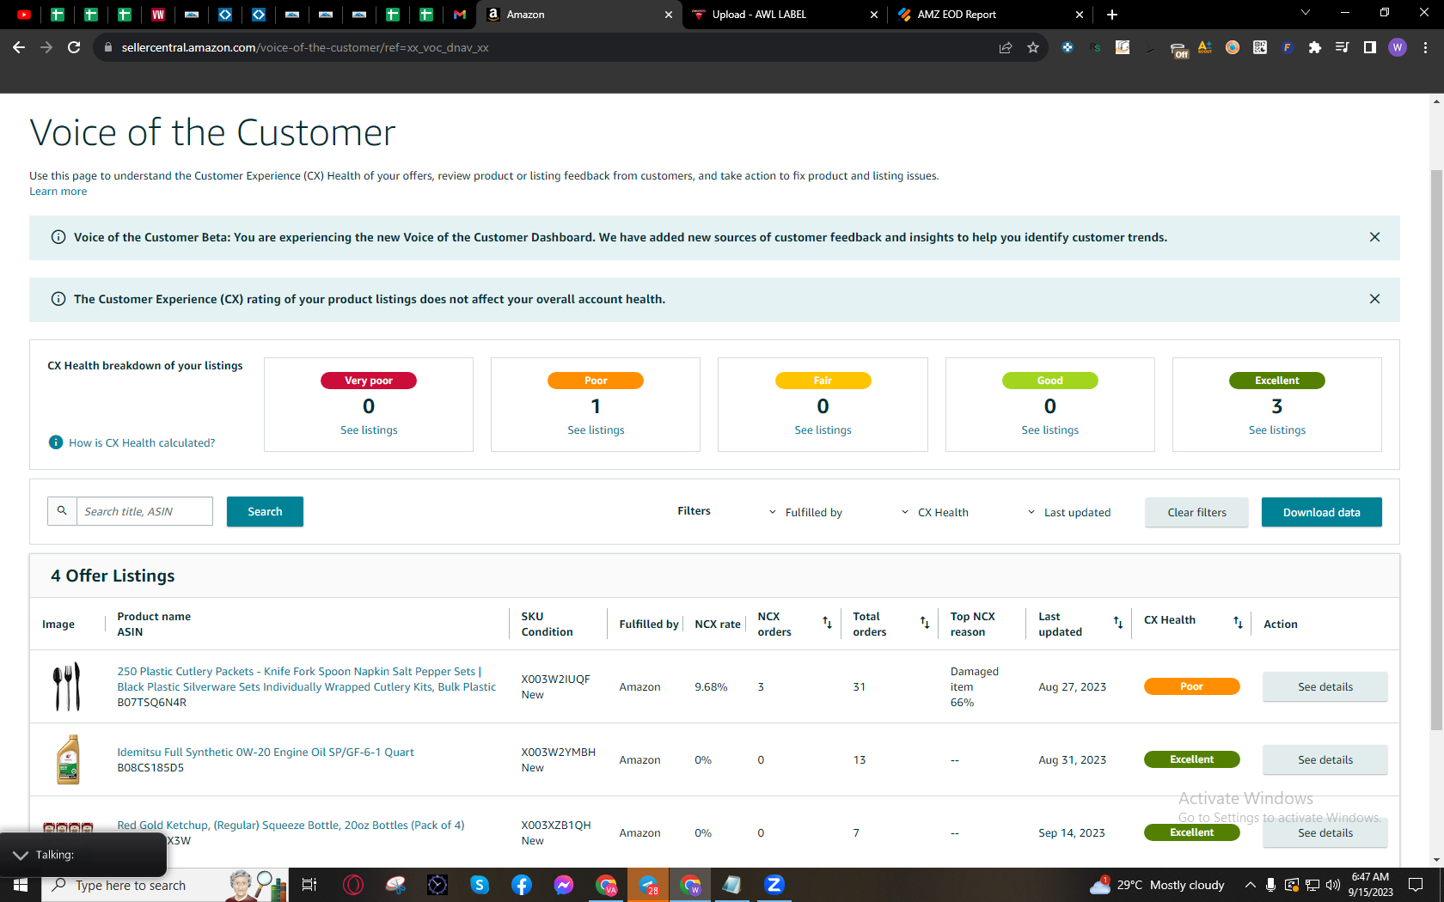Image resolution: width=1444 pixels, height=902 pixels.
Task: Open Zoom from the taskbar
Action: (x=774, y=885)
